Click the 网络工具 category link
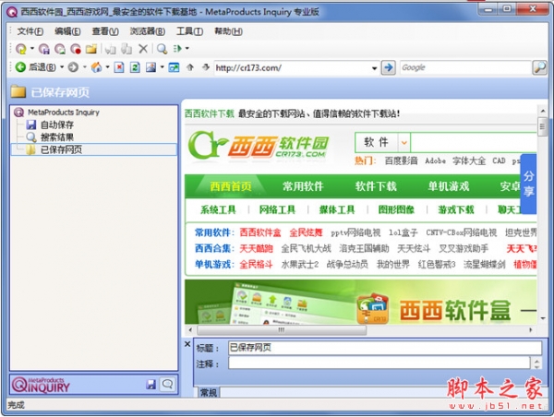 (x=277, y=209)
